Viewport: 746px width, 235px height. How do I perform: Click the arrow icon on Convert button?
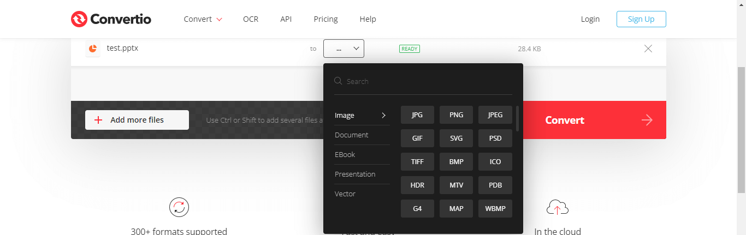[x=647, y=120]
